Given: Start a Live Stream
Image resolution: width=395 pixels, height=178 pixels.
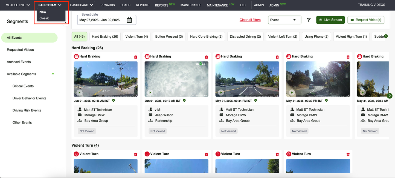Looking at the screenshot, I should [x=330, y=20].
